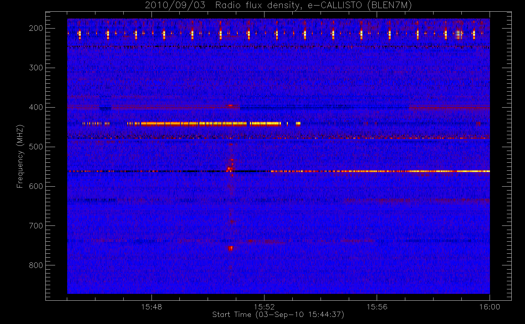Click the 800 frequency tick label
Image resolution: width=525 pixels, height=324 pixels.
[36, 265]
